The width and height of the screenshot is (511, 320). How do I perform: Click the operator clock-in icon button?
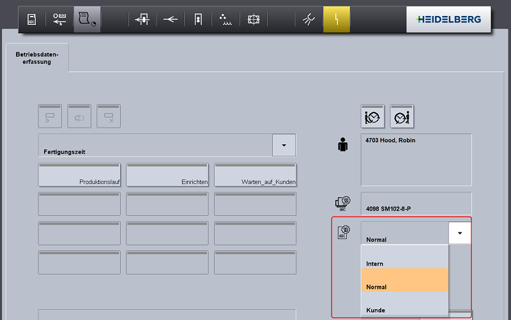pos(372,116)
